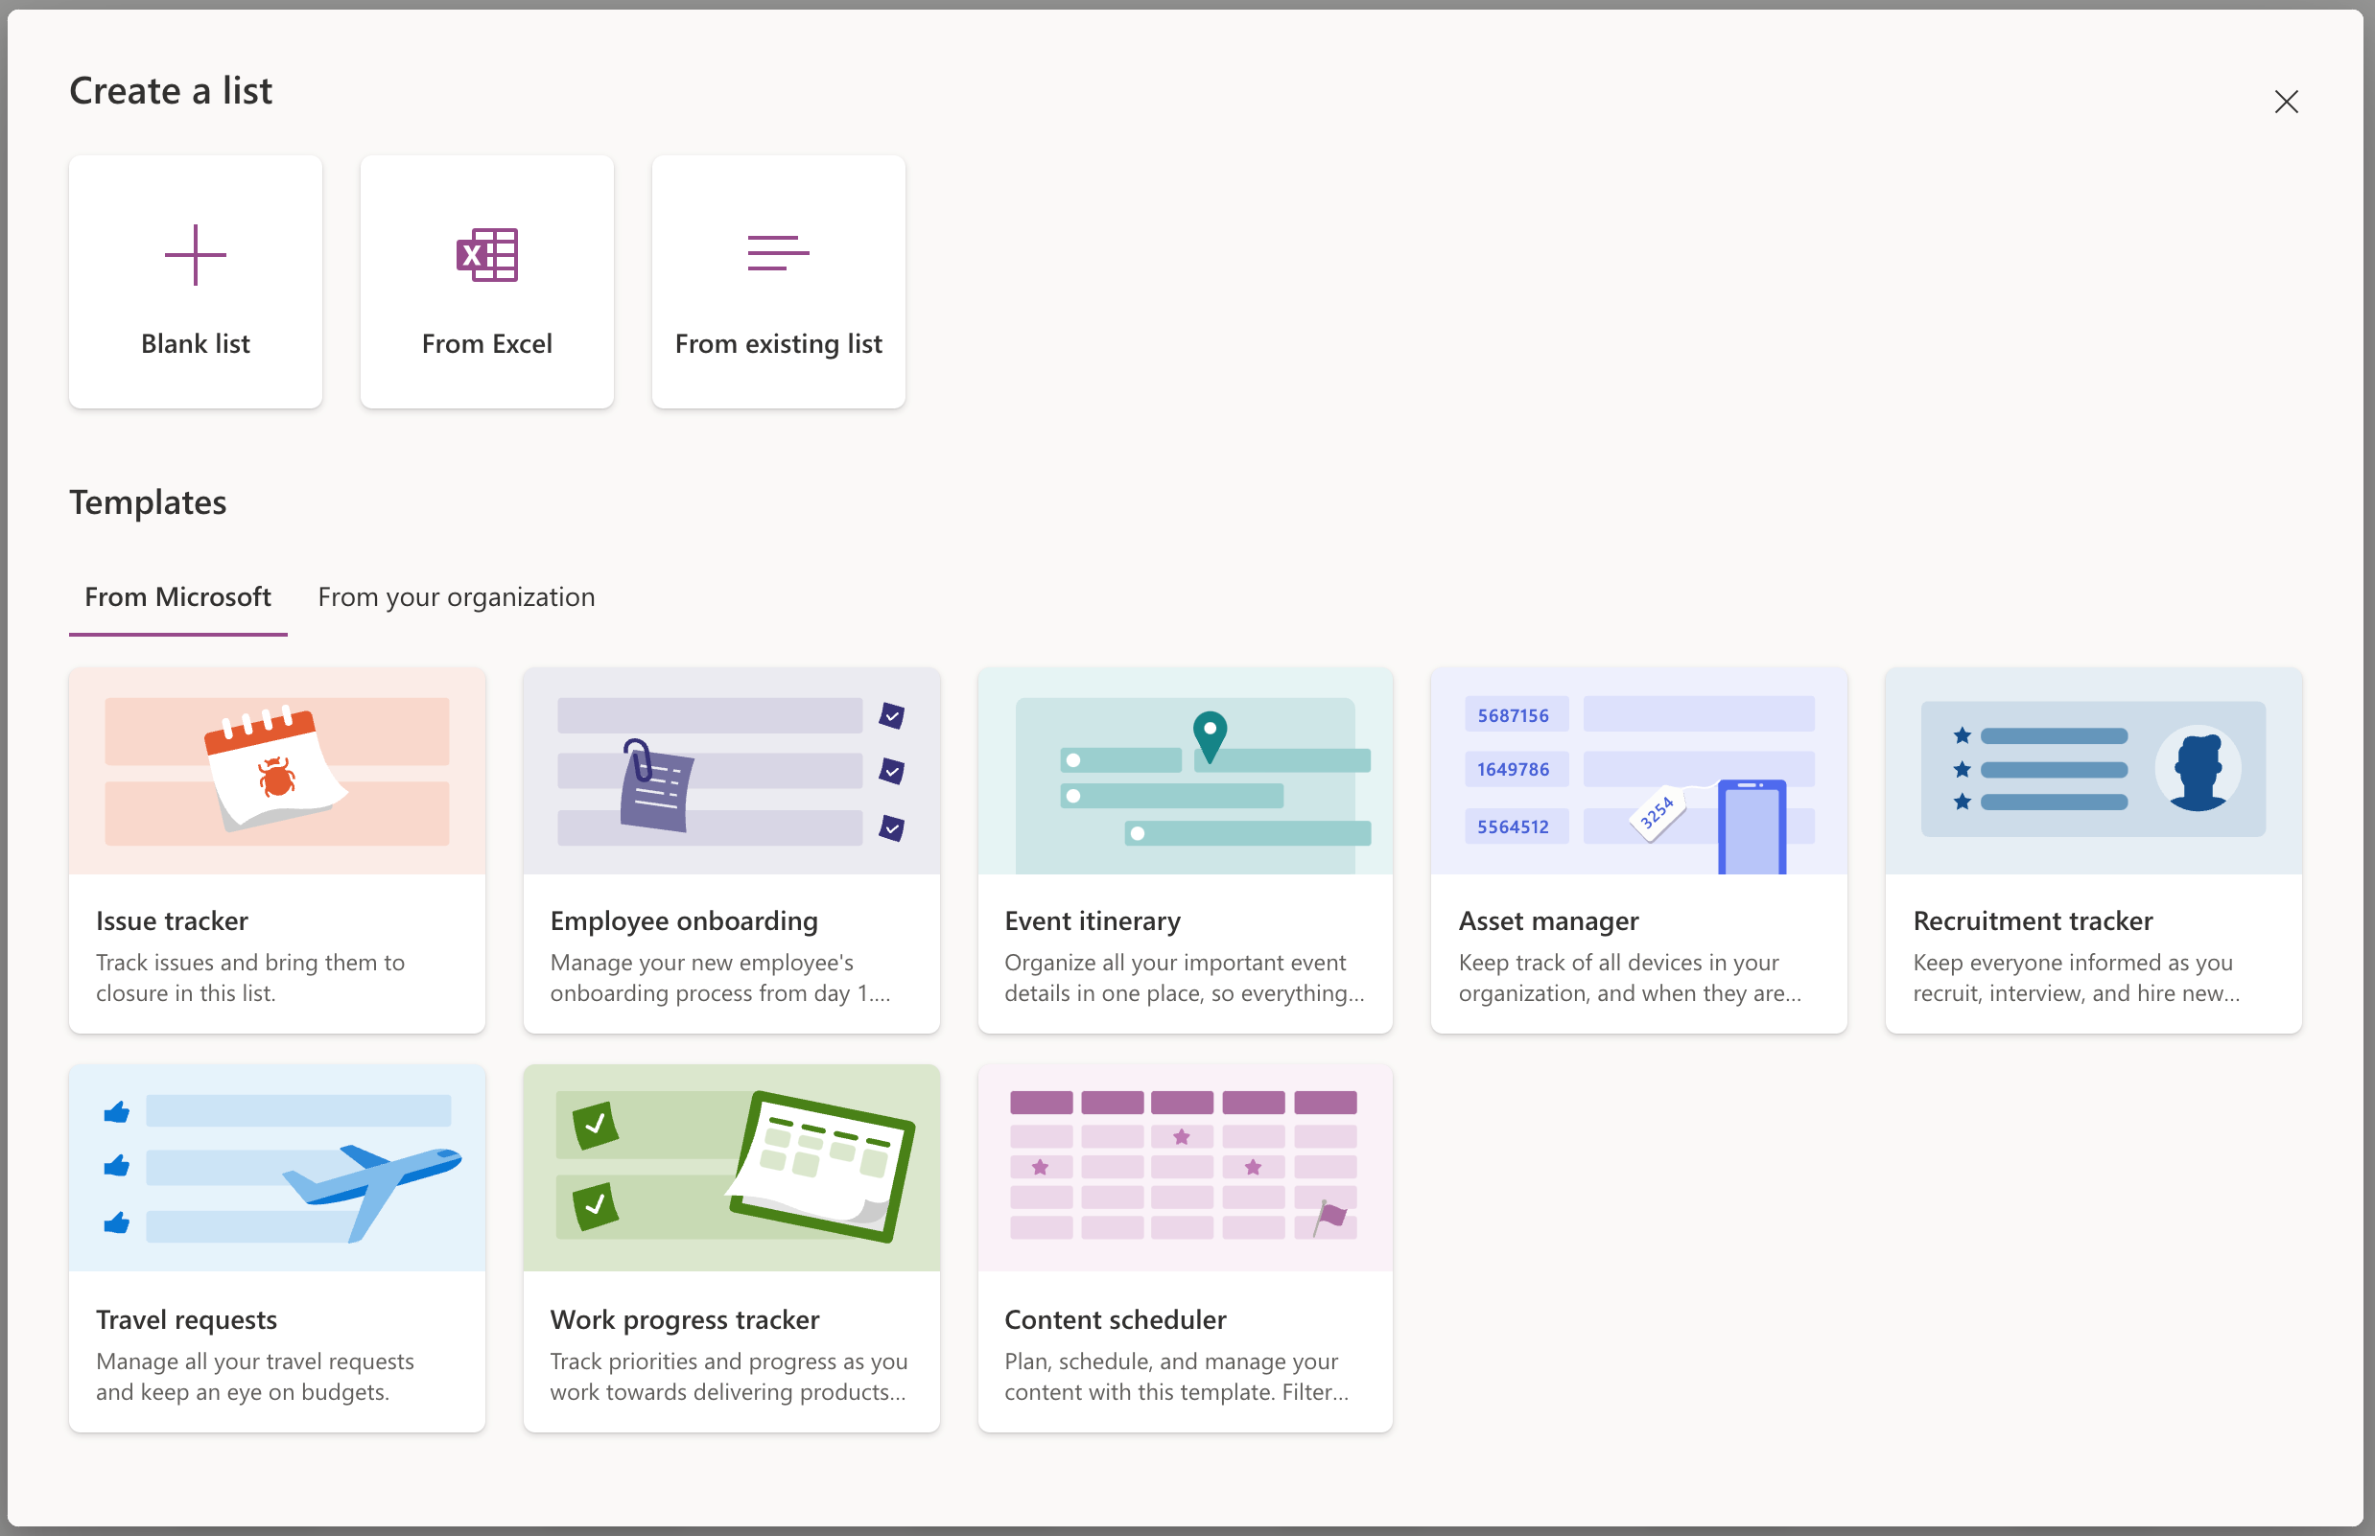Close the Create a list dialog

2285,99
